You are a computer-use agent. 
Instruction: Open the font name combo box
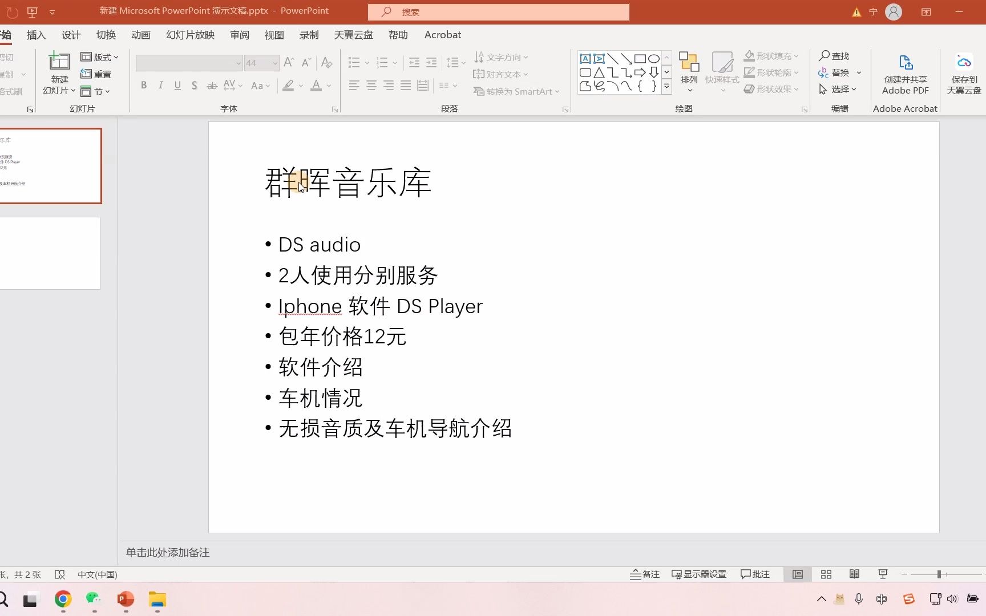click(x=189, y=63)
